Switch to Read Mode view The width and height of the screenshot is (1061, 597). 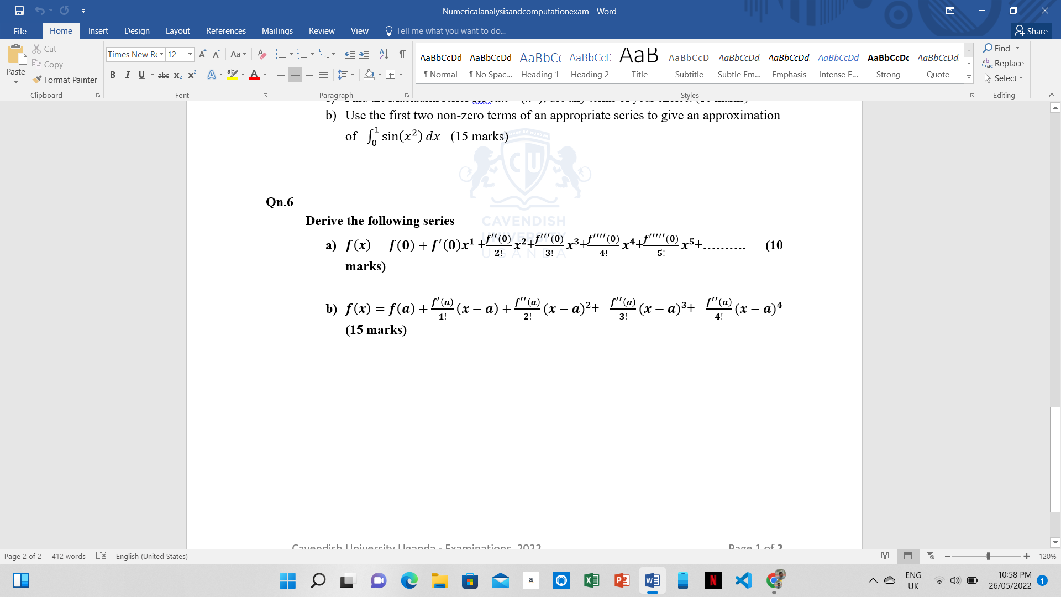pyautogui.click(x=885, y=556)
